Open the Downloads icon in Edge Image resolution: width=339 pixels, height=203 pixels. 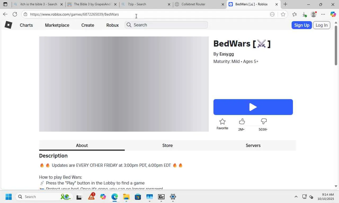click(x=304, y=14)
